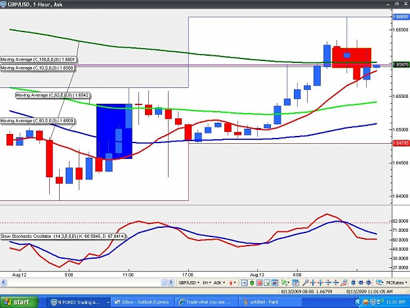This screenshot has height=308, width=410.
Task: Click the smiley face tray icon
Action: coord(366,302)
